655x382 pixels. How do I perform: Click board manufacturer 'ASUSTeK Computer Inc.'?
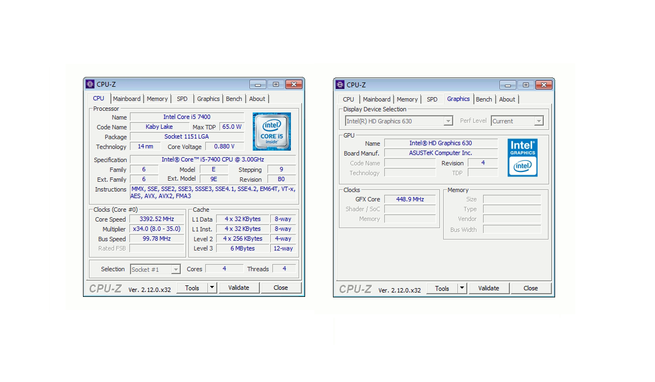click(441, 153)
